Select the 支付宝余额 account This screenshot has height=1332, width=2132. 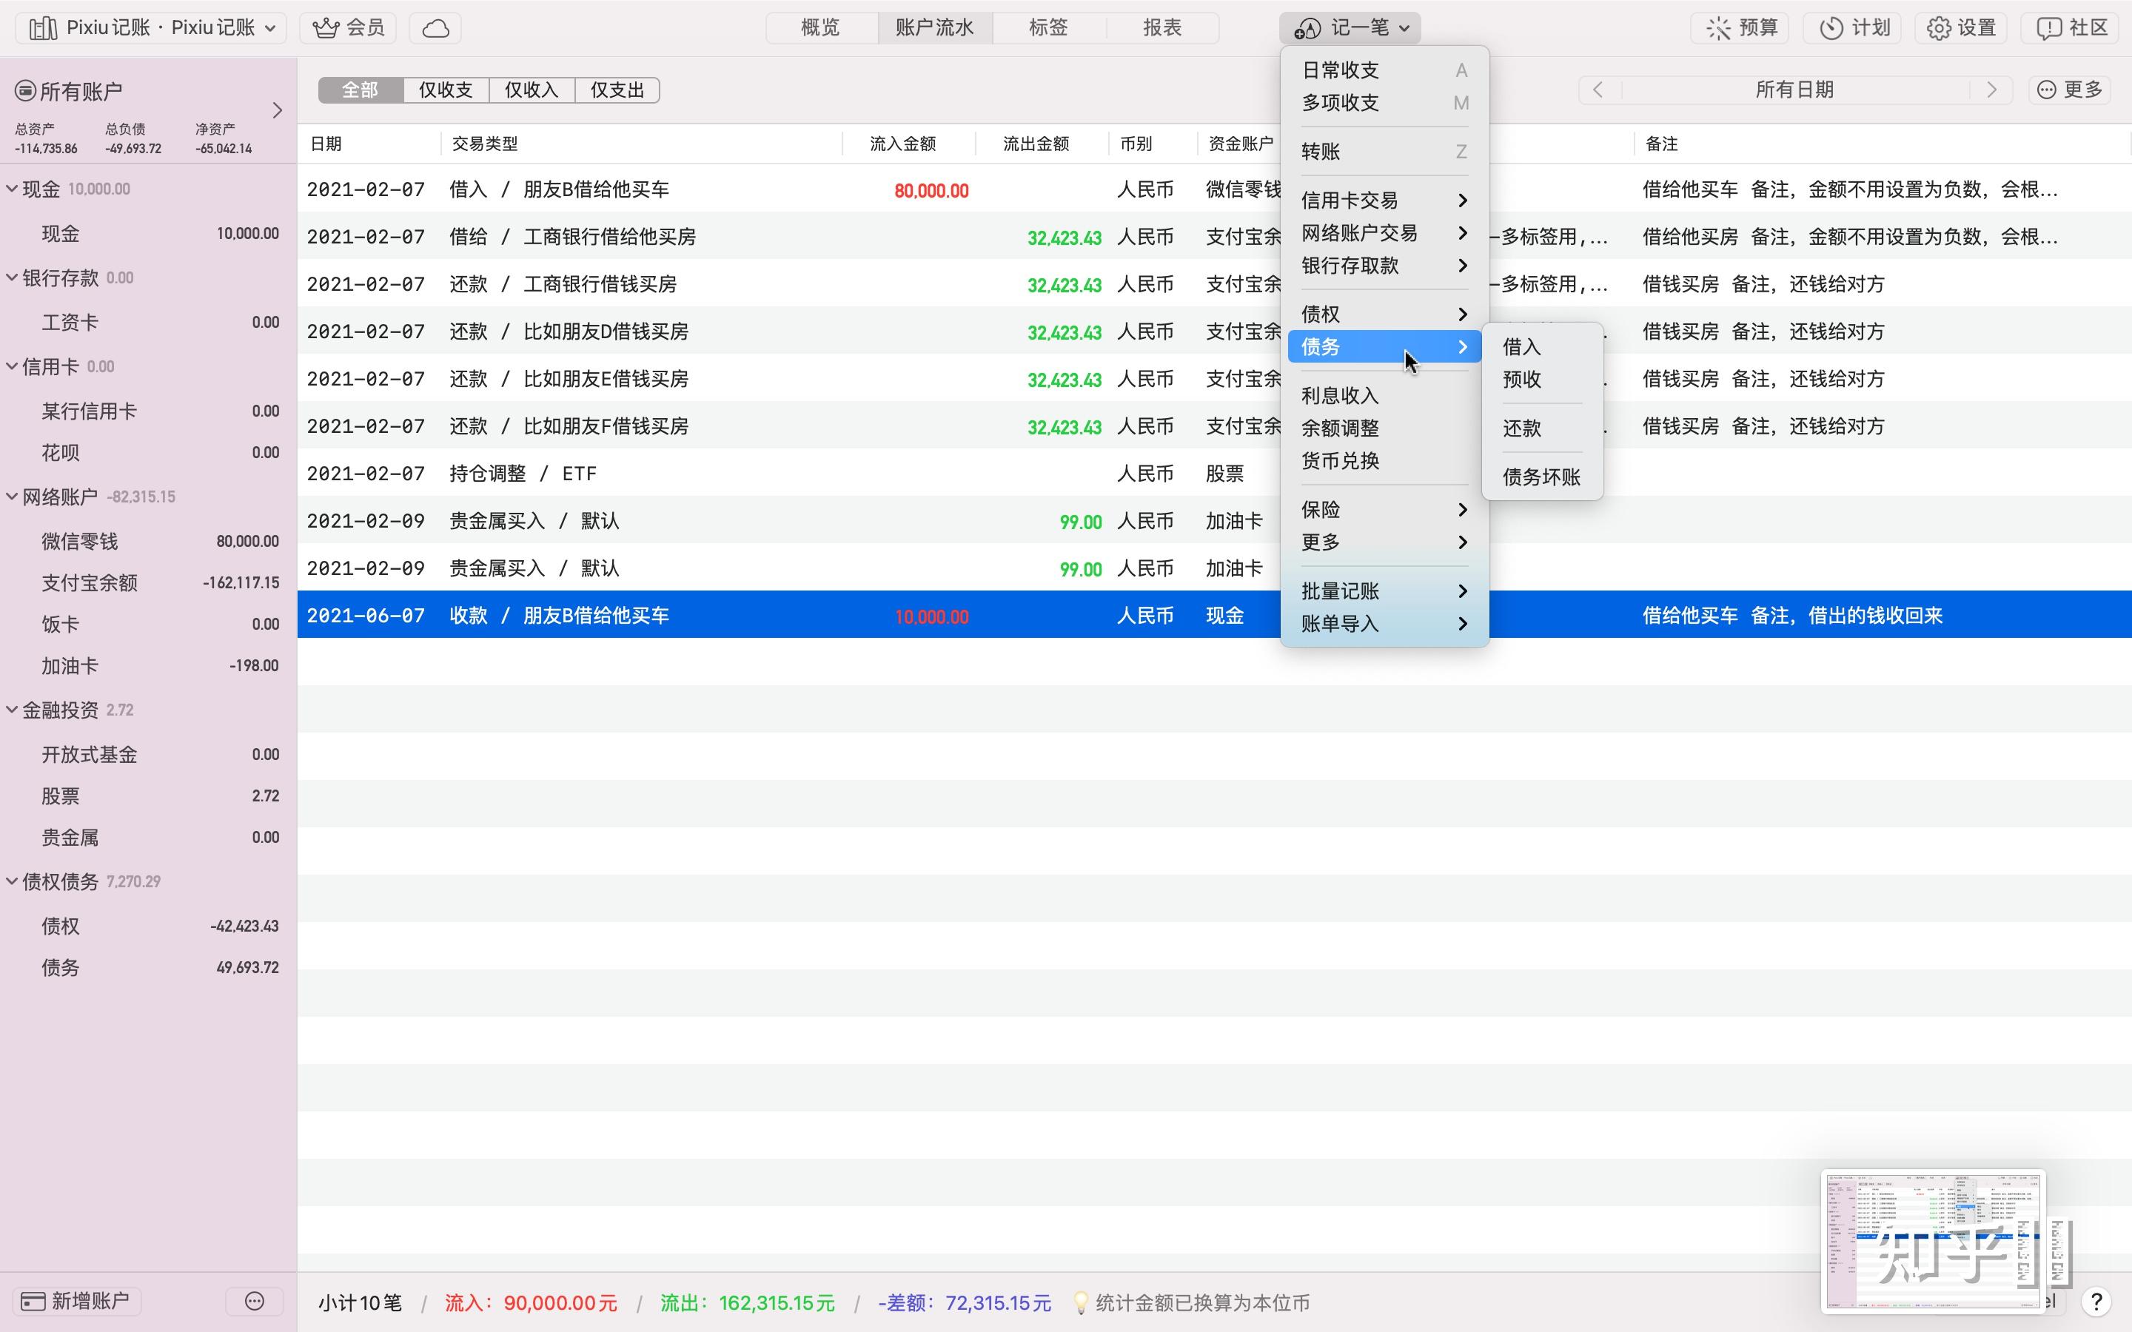(148, 583)
